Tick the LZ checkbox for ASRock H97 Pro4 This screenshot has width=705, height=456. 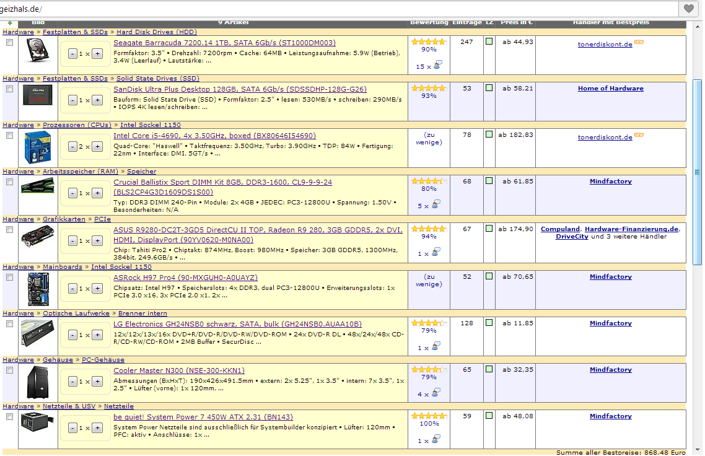[489, 276]
